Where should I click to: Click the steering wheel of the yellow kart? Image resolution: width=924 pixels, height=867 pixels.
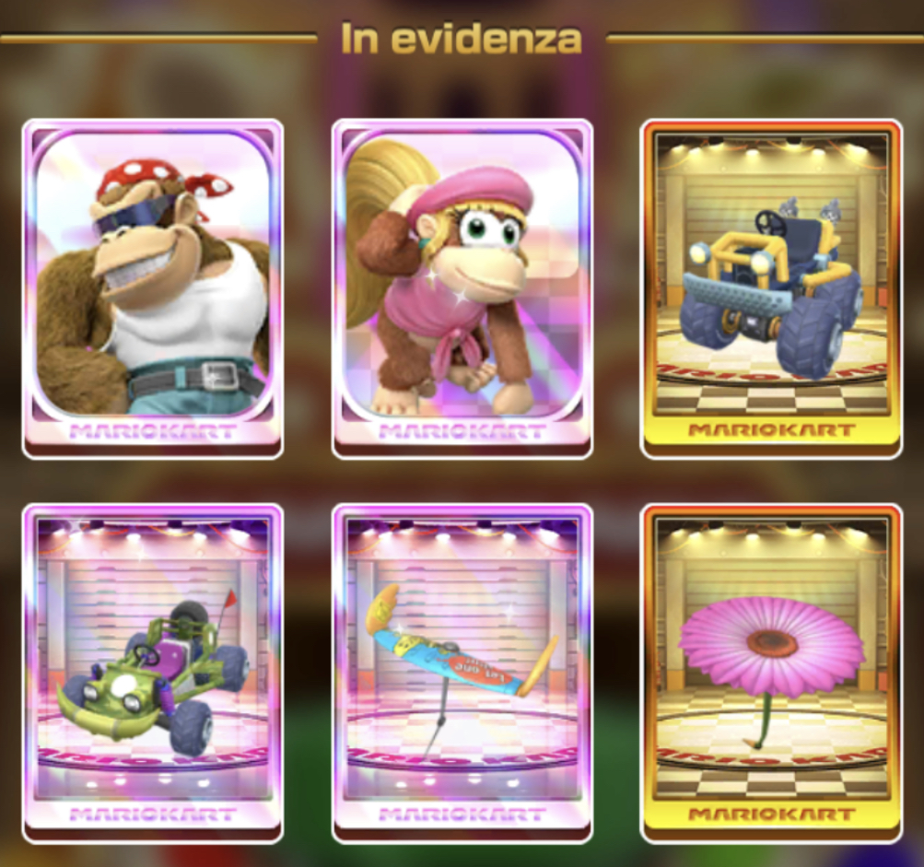coord(767,221)
